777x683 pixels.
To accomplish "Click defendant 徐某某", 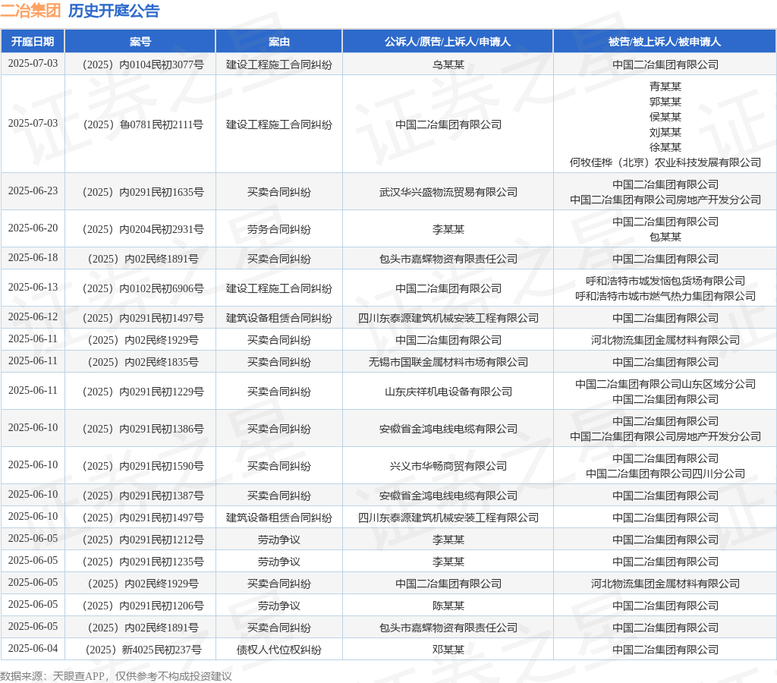I will tap(665, 147).
